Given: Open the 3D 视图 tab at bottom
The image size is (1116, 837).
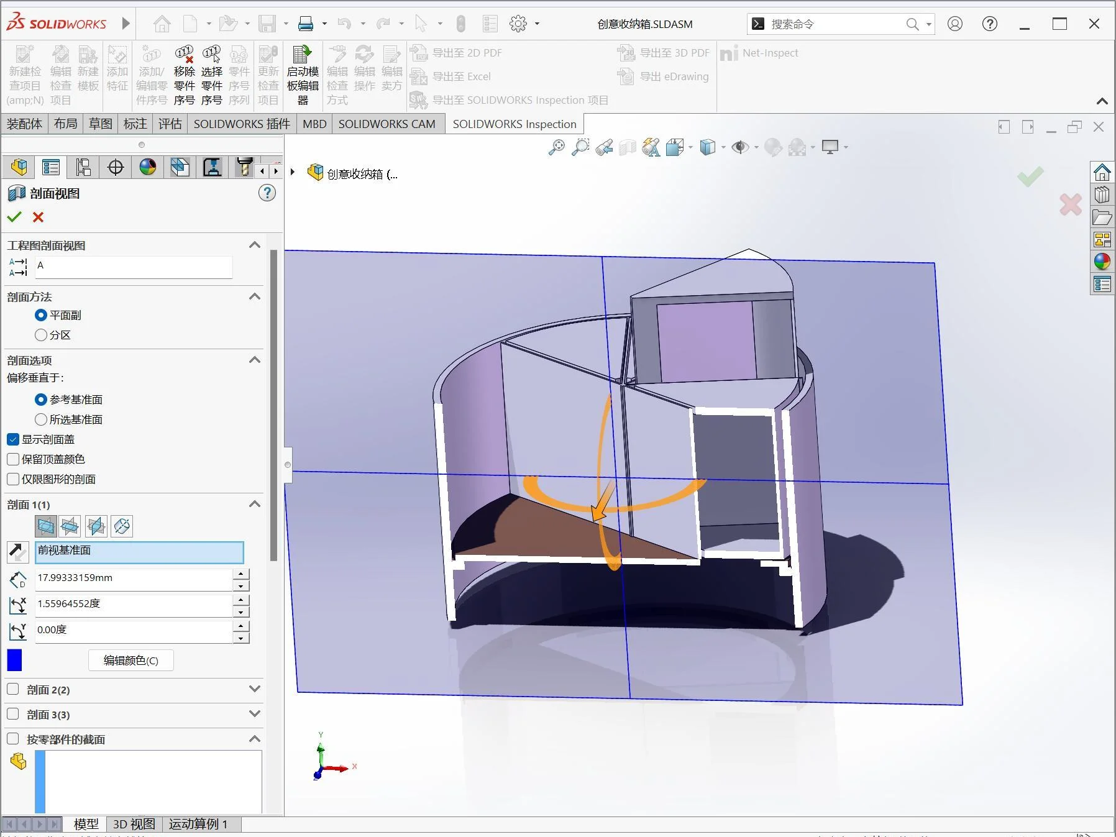Looking at the screenshot, I should click(132, 824).
